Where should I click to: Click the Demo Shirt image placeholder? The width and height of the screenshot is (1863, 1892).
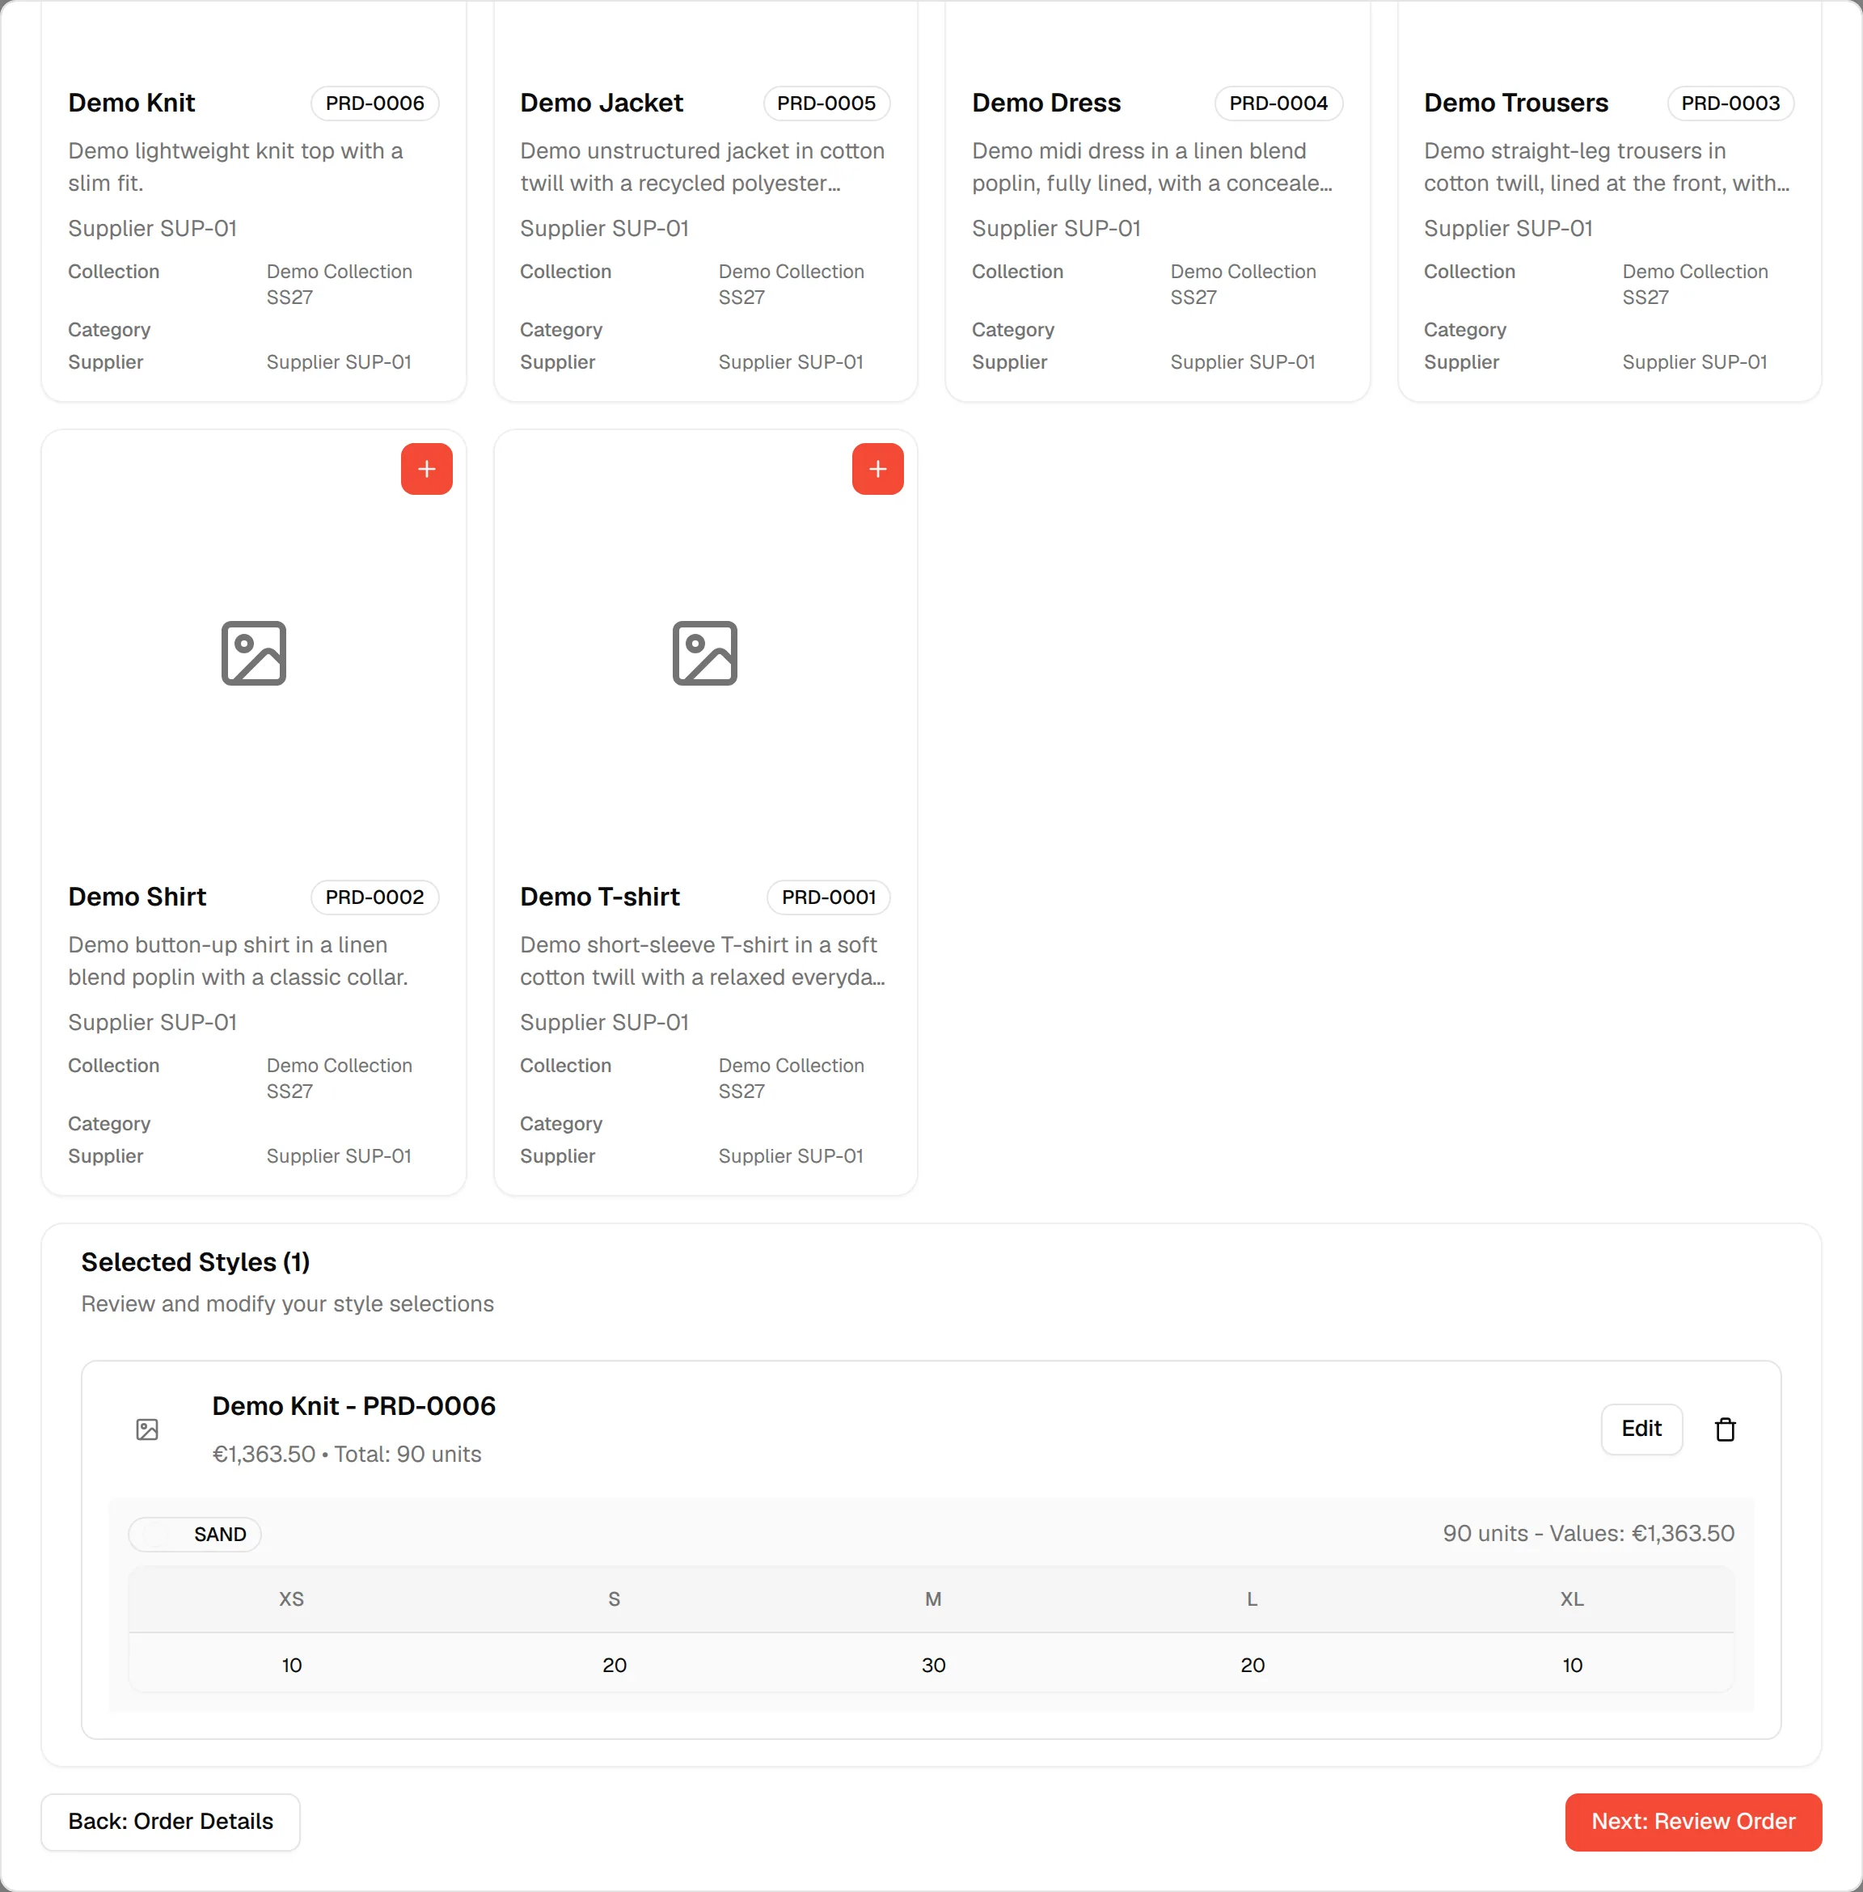click(253, 653)
